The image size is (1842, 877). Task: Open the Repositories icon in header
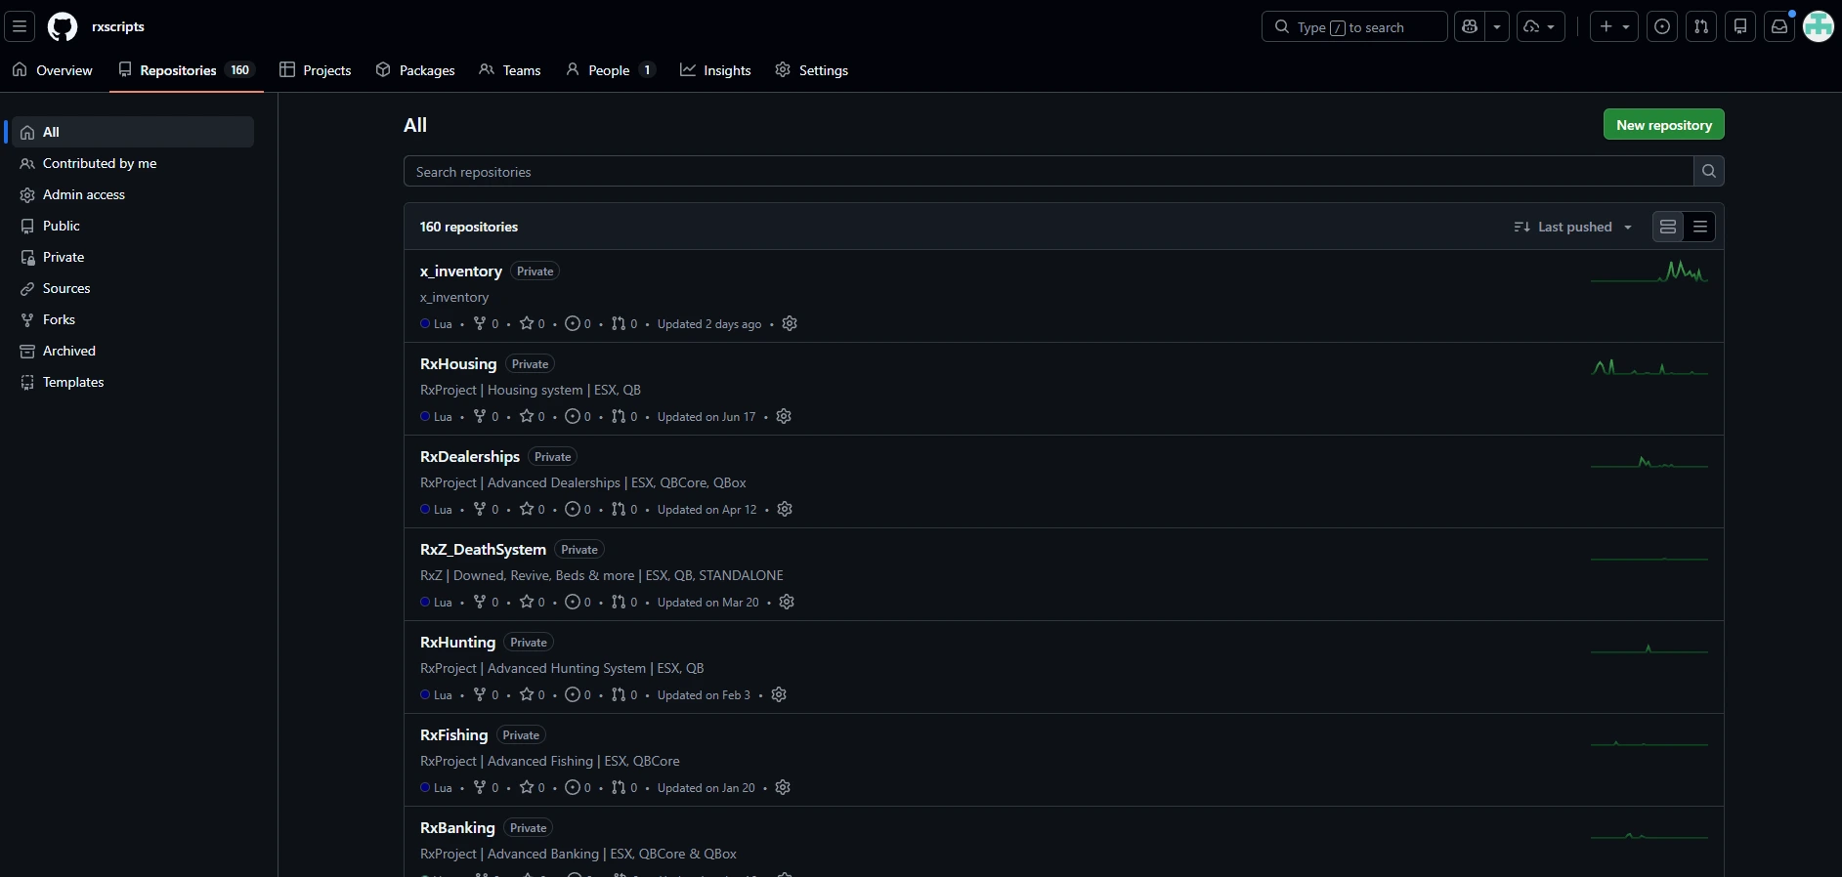pyautogui.click(x=1740, y=26)
